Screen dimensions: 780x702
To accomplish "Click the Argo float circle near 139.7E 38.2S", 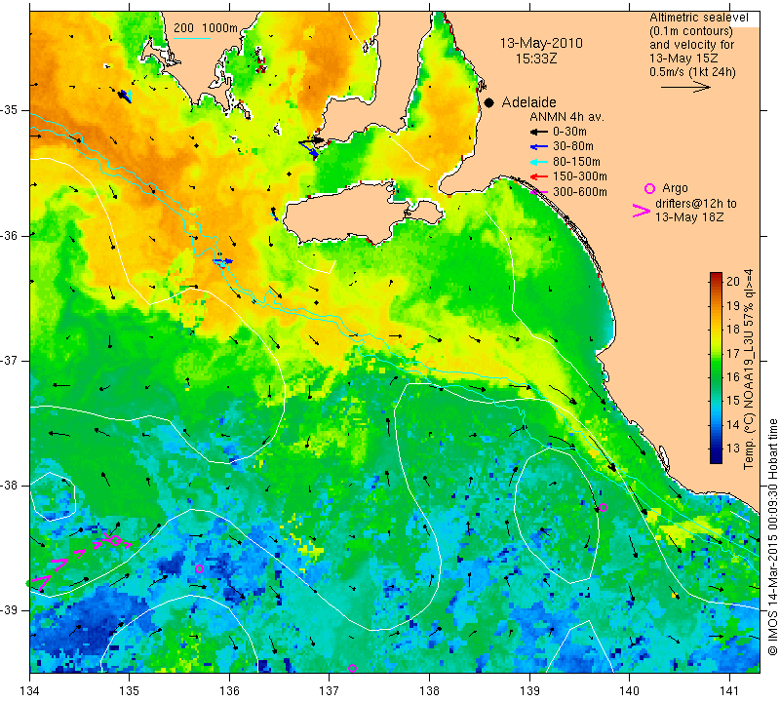I will (603, 507).
